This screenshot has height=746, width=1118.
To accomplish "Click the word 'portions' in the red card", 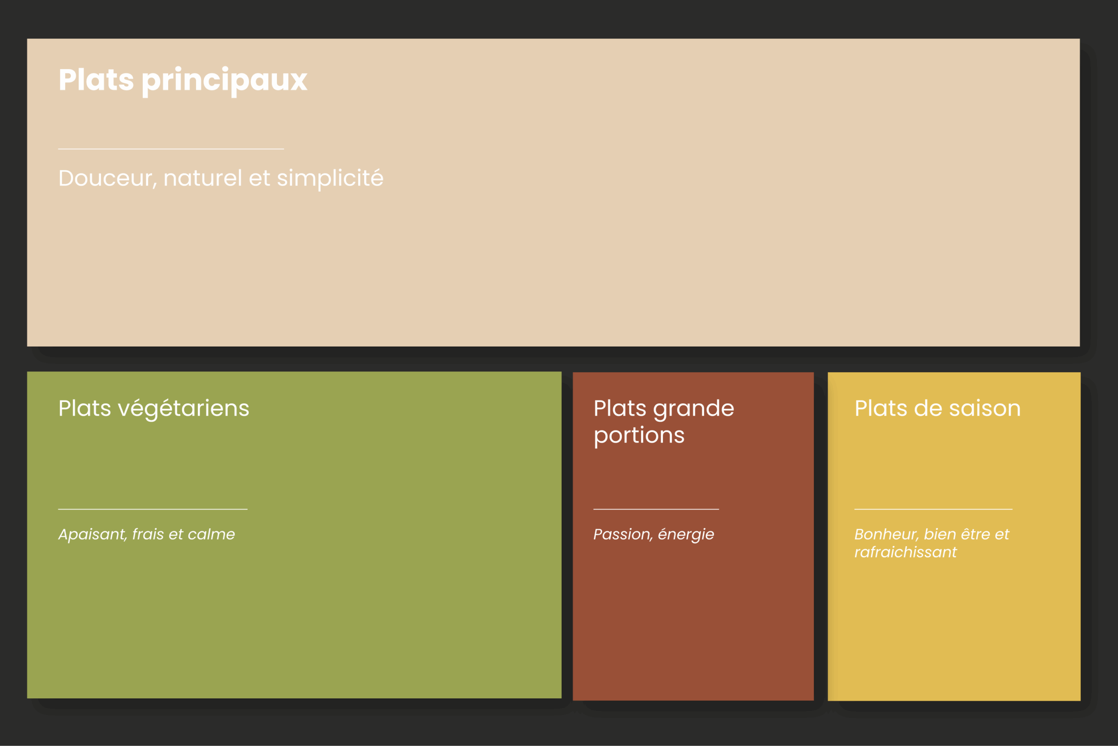I will 639,435.
